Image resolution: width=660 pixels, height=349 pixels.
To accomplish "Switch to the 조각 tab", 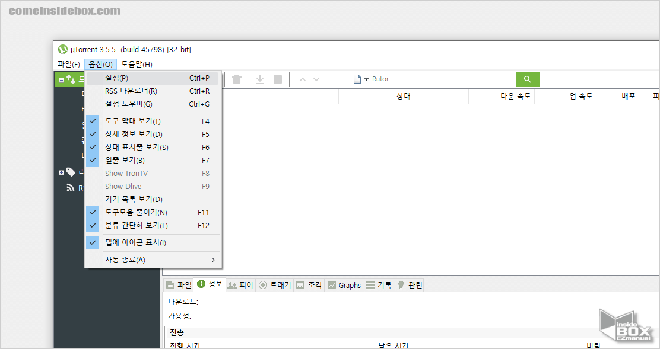I will click(309, 285).
